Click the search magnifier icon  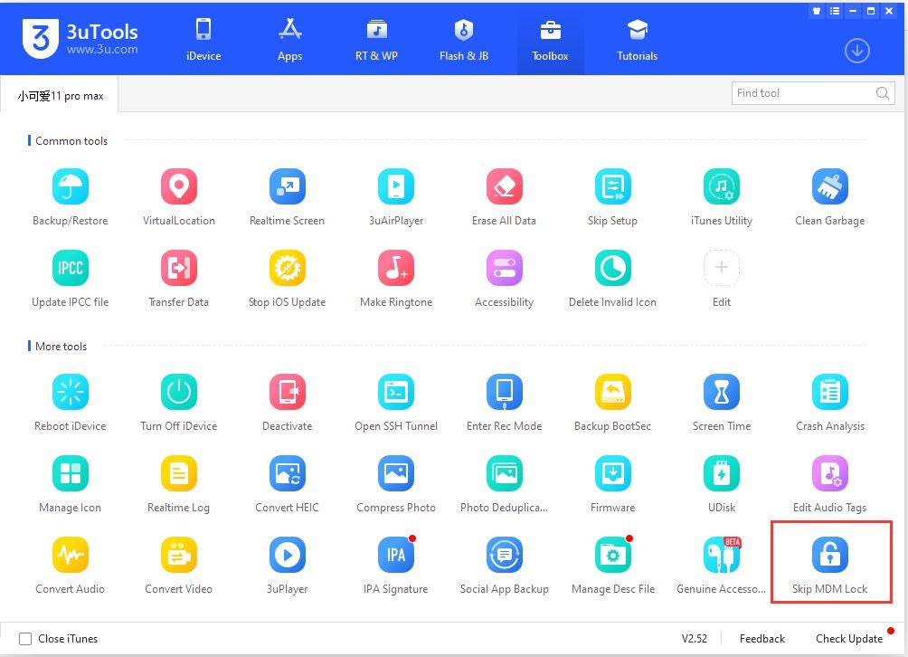883,93
